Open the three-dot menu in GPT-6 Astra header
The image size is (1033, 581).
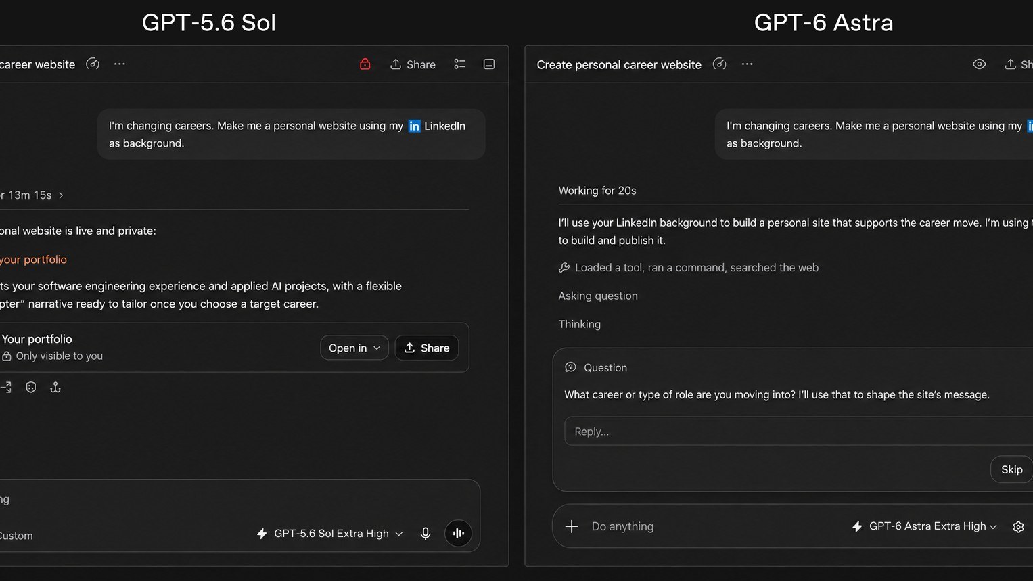click(x=748, y=64)
